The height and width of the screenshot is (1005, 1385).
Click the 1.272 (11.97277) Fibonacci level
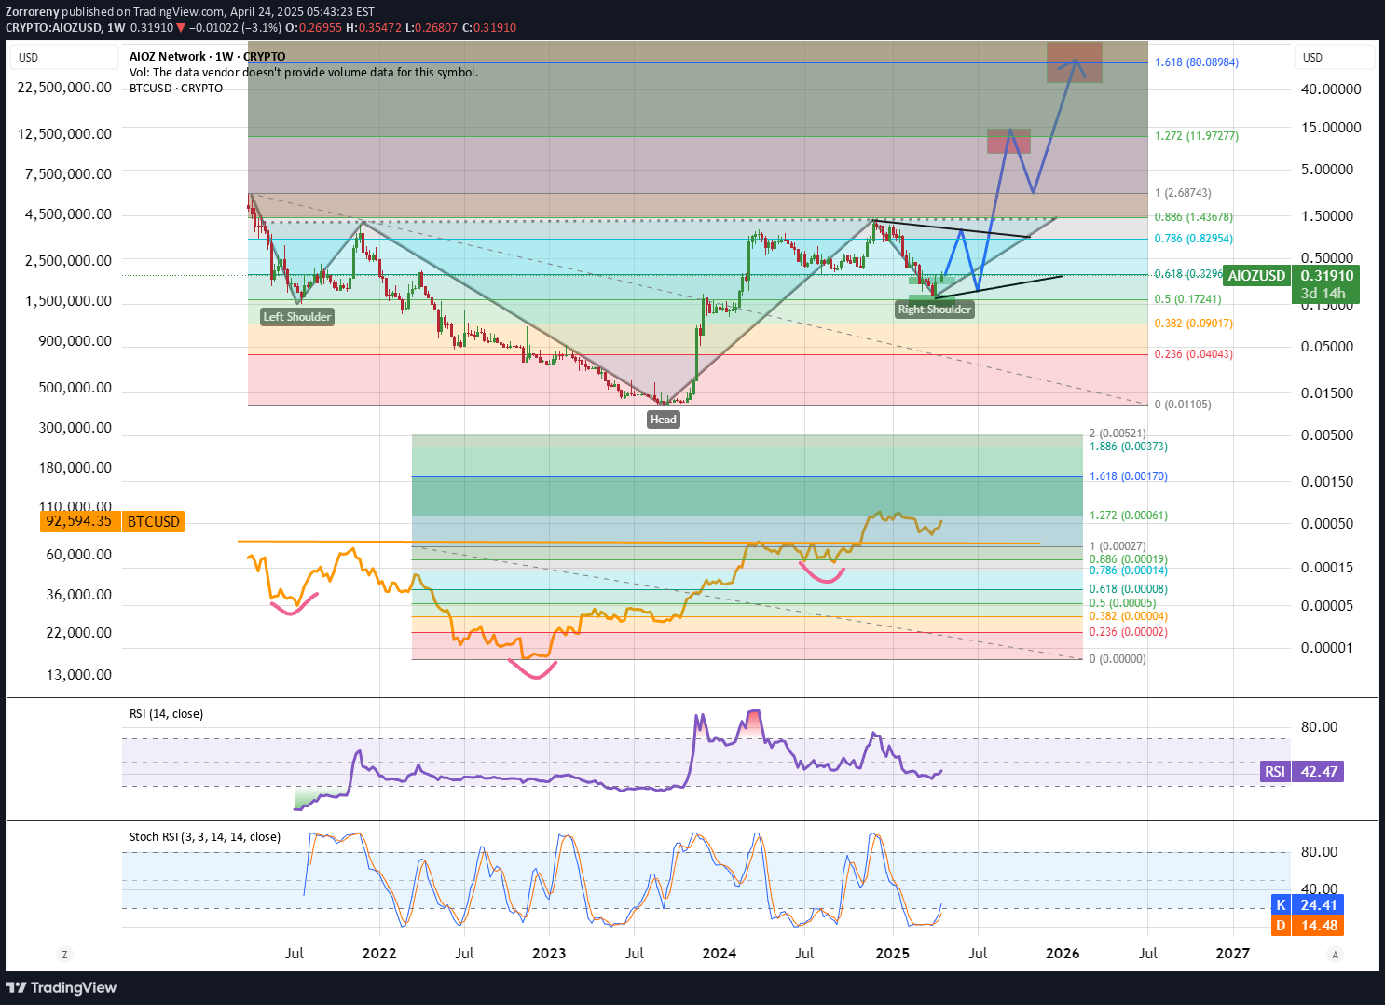tap(1197, 136)
